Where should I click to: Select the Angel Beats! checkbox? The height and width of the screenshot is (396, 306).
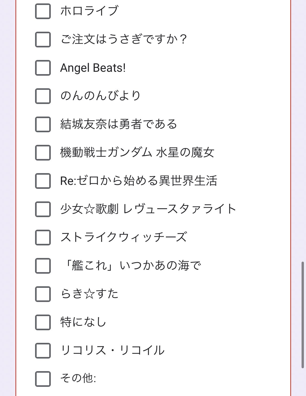click(43, 68)
